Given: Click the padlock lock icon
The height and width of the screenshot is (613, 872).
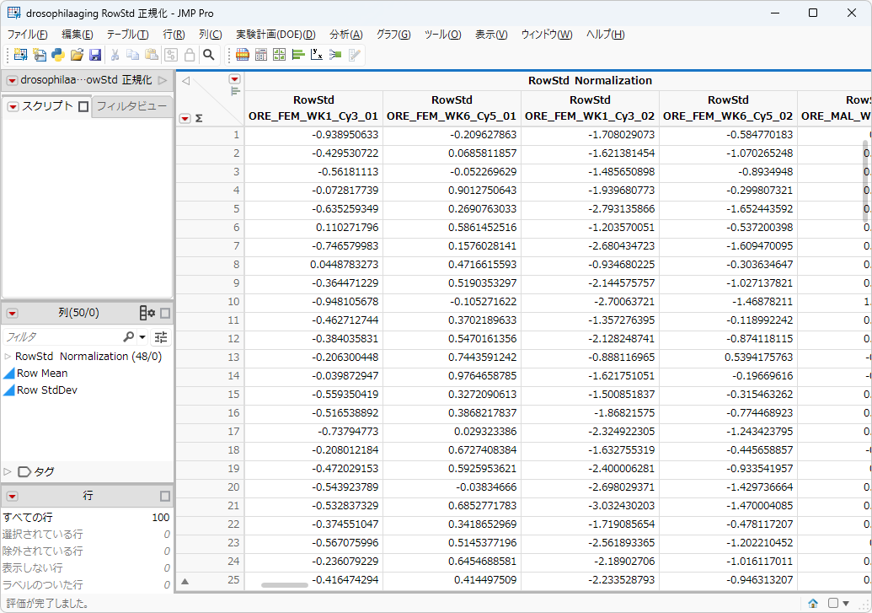Looking at the screenshot, I should (x=190, y=55).
